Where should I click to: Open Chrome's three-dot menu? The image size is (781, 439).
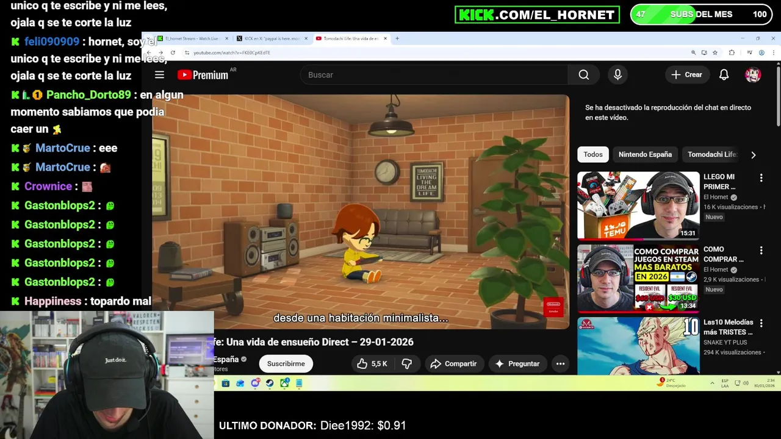tap(774, 52)
